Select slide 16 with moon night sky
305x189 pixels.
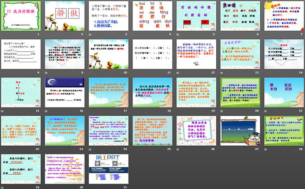tap(65, 92)
